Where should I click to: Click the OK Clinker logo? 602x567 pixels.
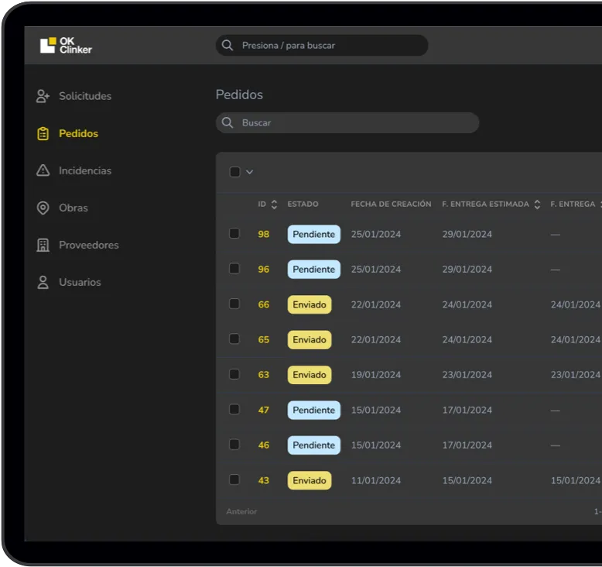tap(66, 46)
